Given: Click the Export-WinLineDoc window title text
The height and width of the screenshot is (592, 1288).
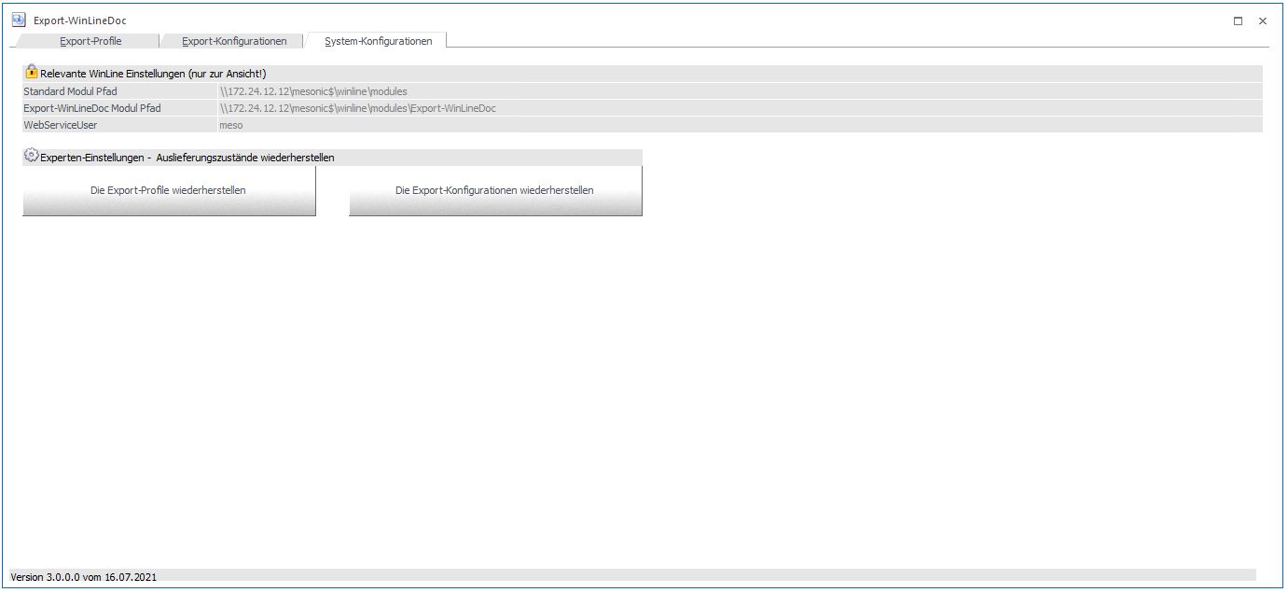Looking at the screenshot, I should click(79, 21).
